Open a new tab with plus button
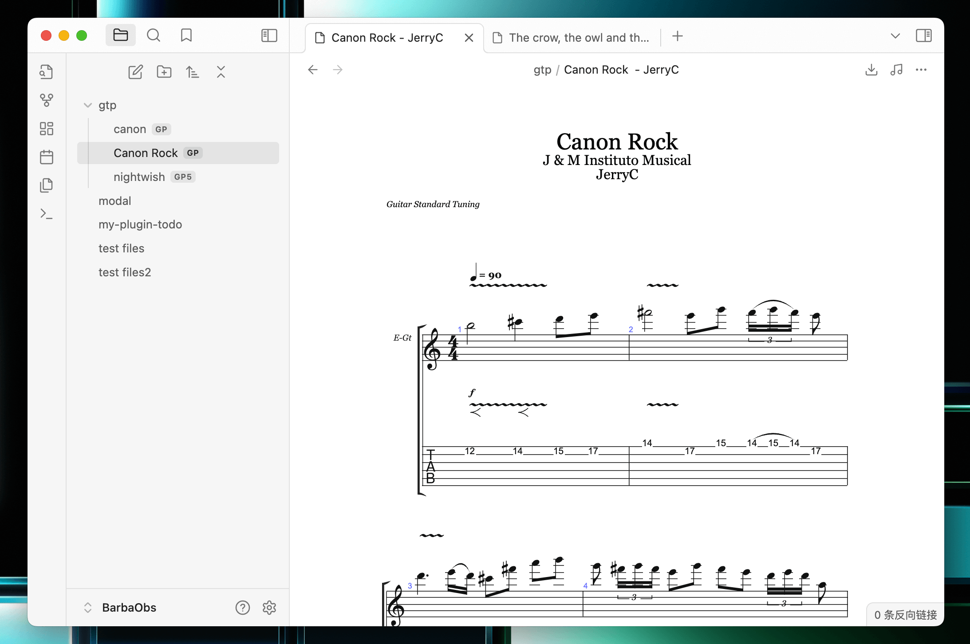 [678, 36]
